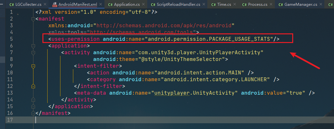This screenshot has width=334, height=129.
Task: Close the AndroidManifest.xml tab
Action: [101, 4]
